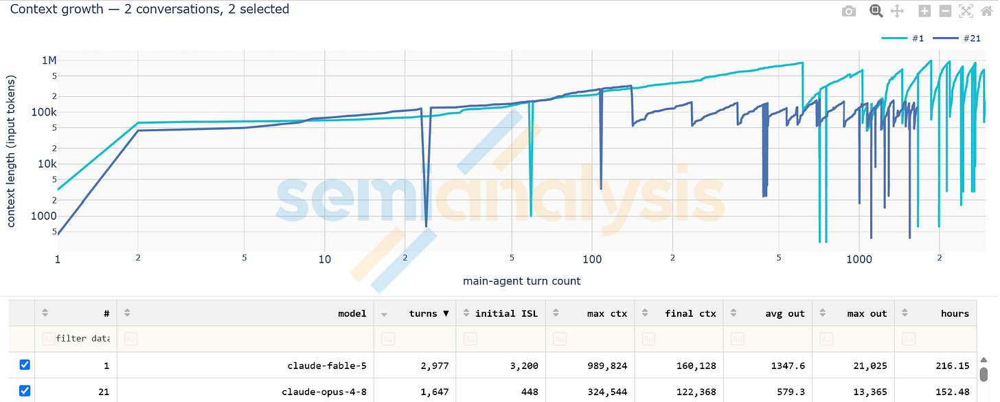Select the 324,544 max ctx cell
Image resolution: width=1000 pixels, height=402 pixels.
(x=591, y=391)
